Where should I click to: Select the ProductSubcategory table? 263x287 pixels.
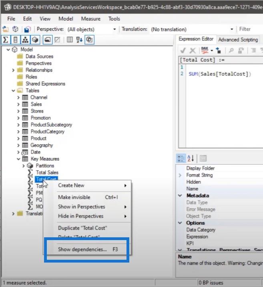click(51, 125)
